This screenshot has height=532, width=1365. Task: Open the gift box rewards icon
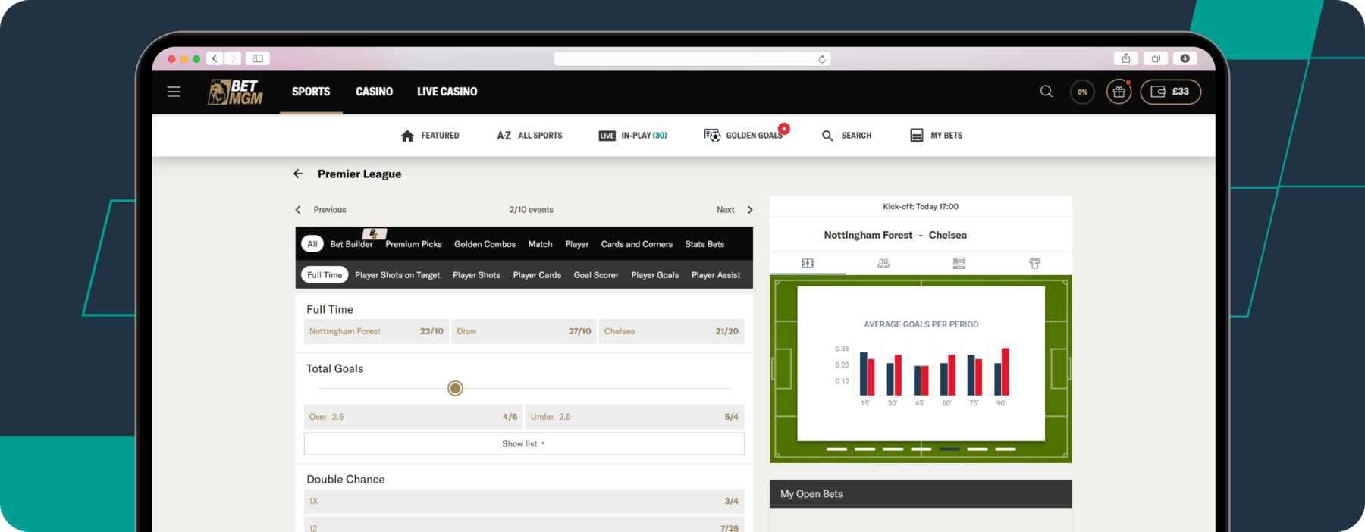[x=1119, y=92]
